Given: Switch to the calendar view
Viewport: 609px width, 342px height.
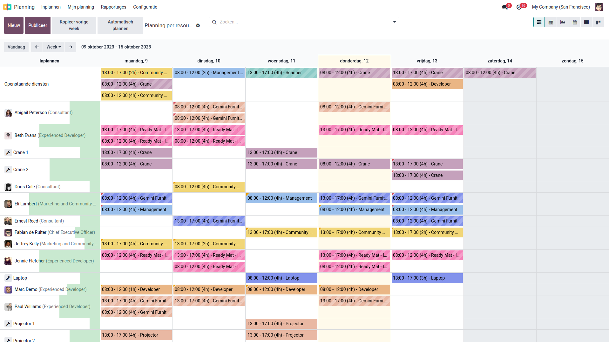Looking at the screenshot, I should click(x=575, y=22).
